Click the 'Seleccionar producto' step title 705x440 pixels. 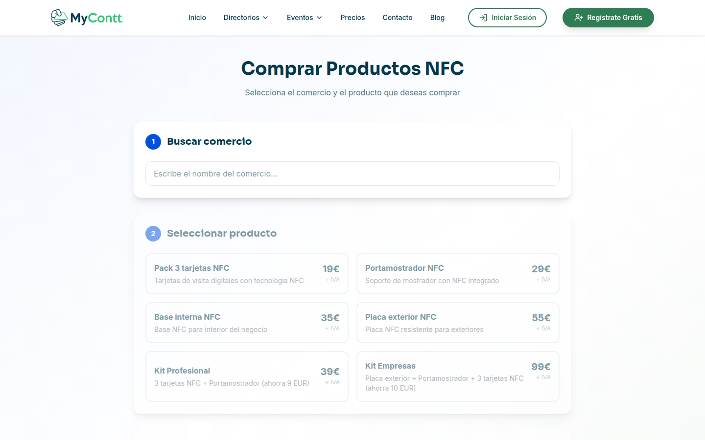click(222, 233)
